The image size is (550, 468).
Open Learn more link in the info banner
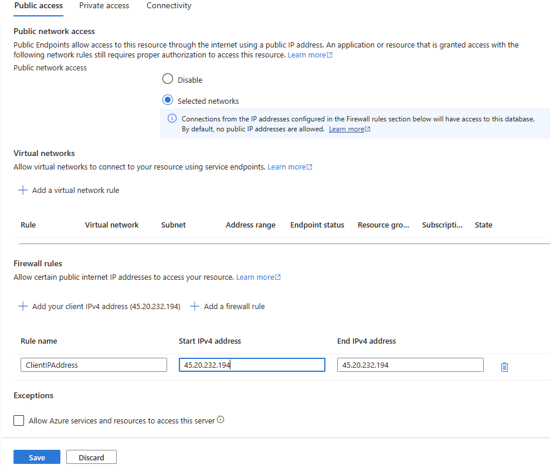click(x=346, y=129)
